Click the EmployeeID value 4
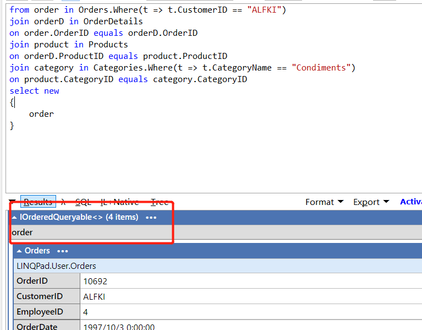This screenshot has height=330, width=422. click(x=85, y=312)
